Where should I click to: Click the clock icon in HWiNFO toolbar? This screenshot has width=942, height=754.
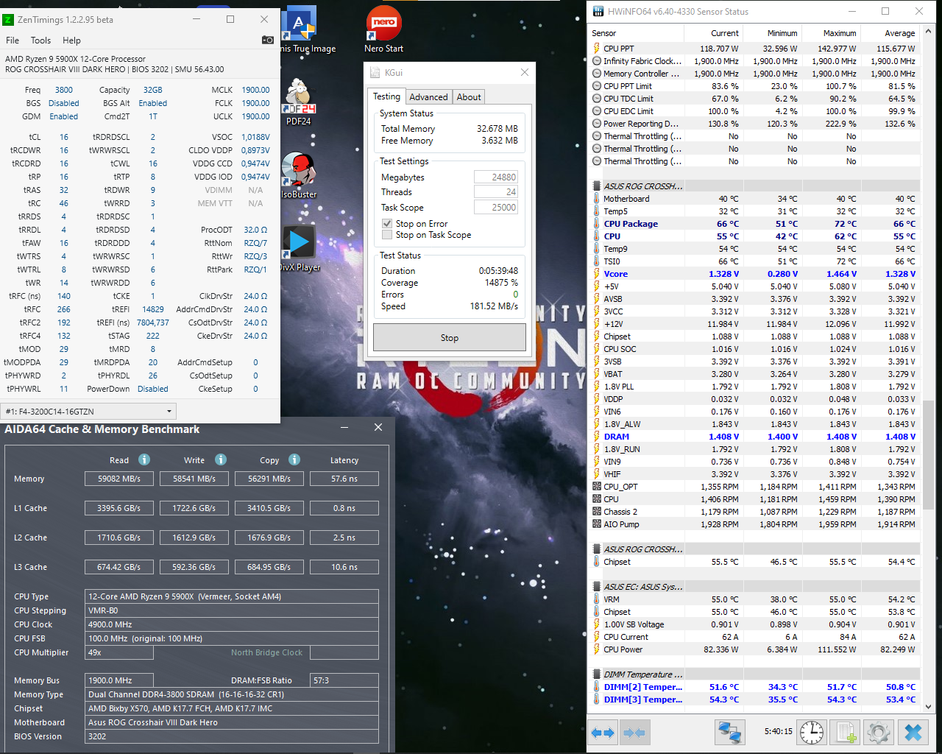tap(810, 732)
